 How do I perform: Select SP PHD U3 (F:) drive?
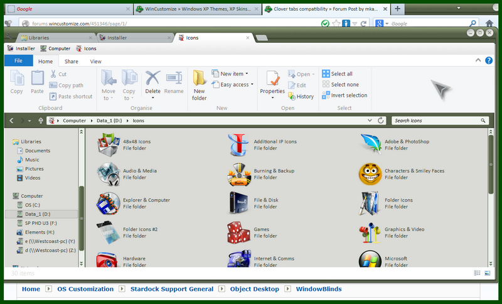[x=41, y=223]
